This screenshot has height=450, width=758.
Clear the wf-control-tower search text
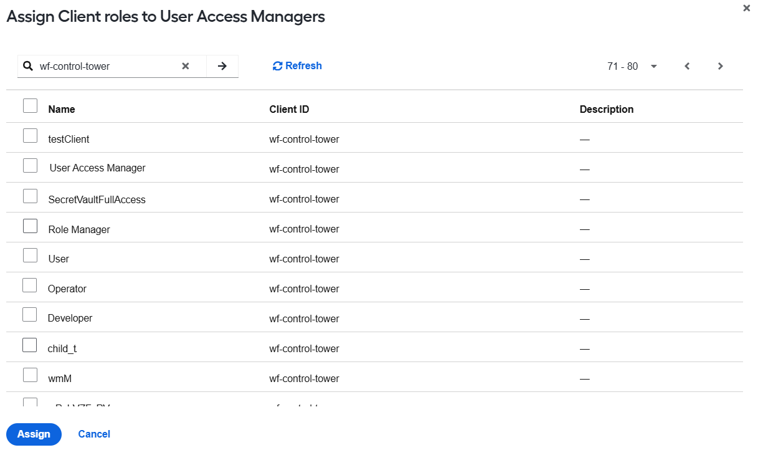coord(185,66)
